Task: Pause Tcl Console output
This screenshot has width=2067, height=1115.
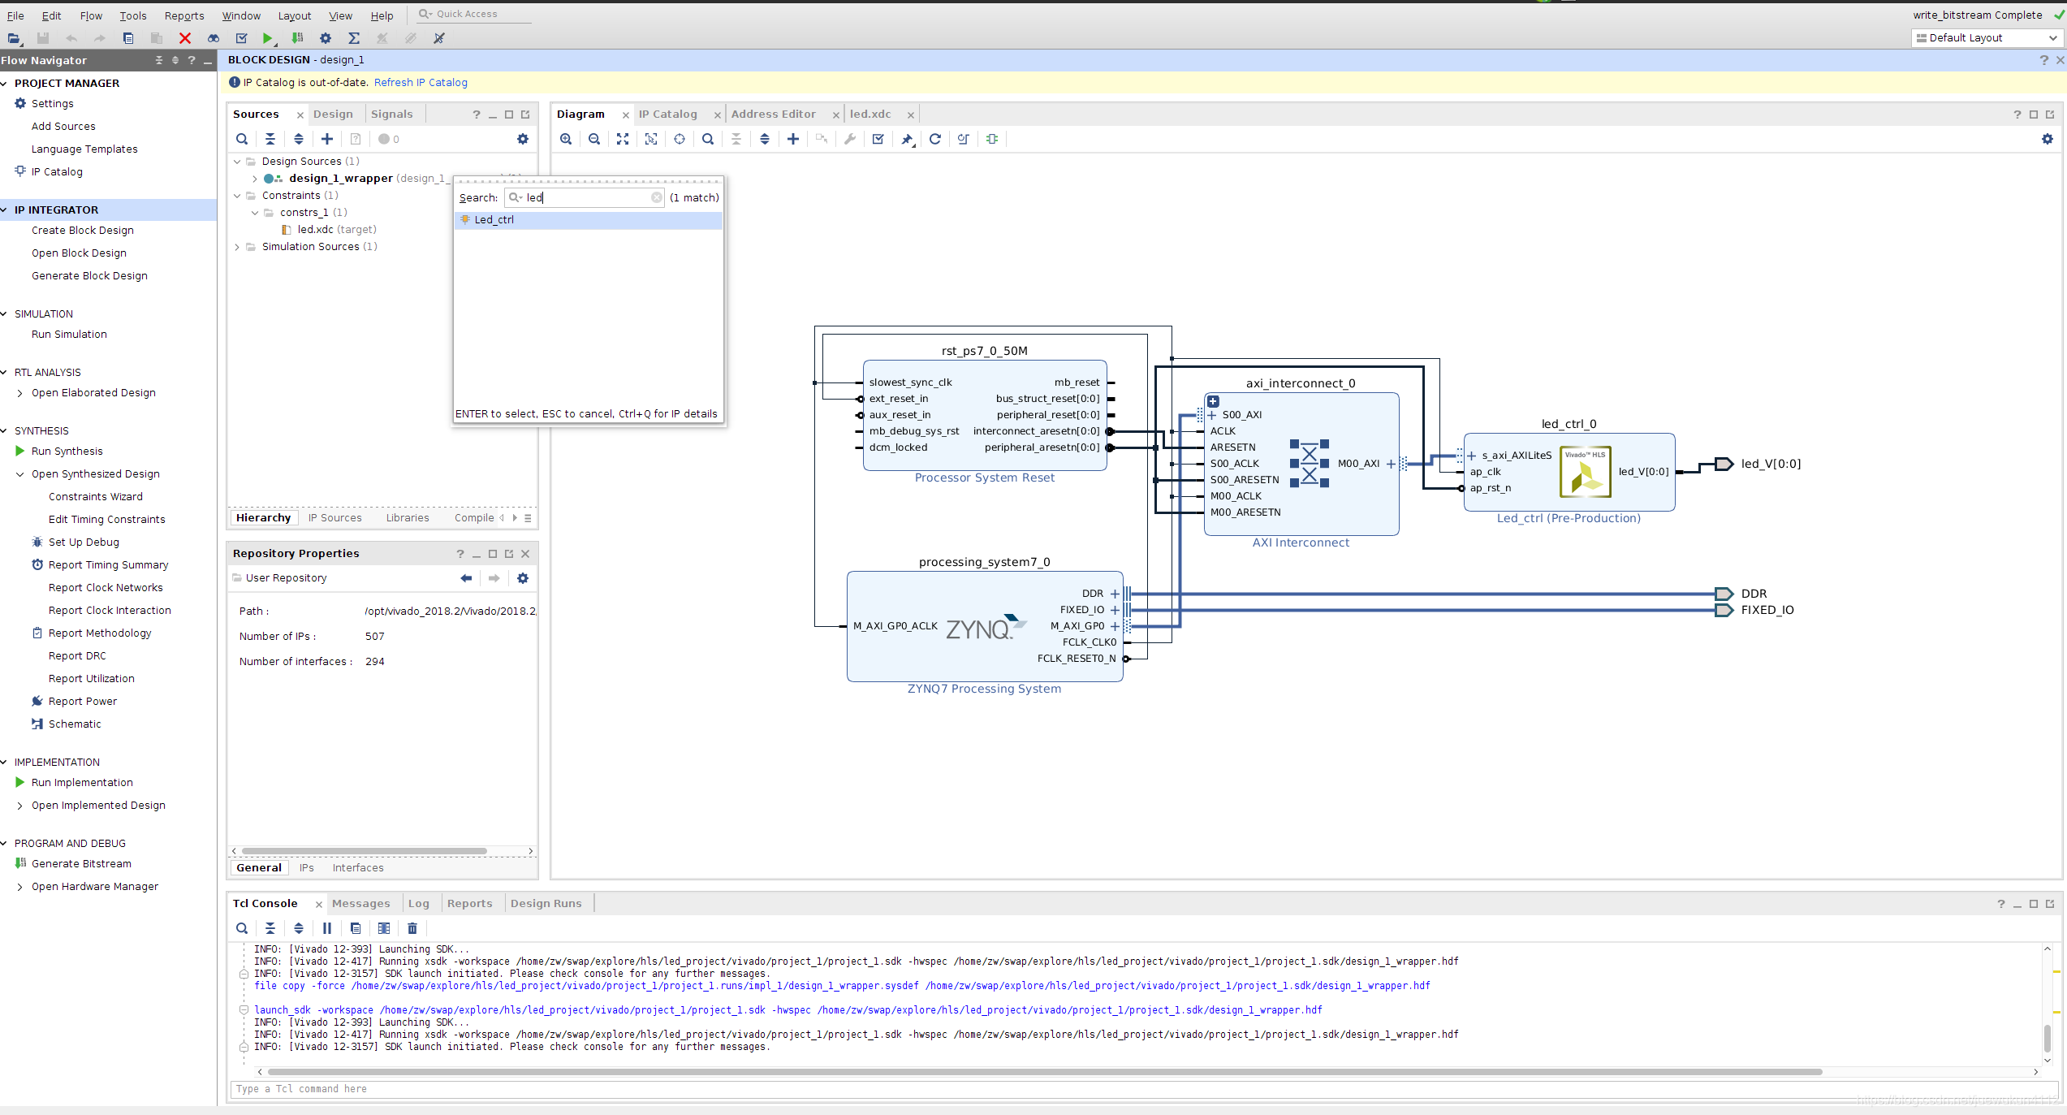Action: (x=327, y=928)
